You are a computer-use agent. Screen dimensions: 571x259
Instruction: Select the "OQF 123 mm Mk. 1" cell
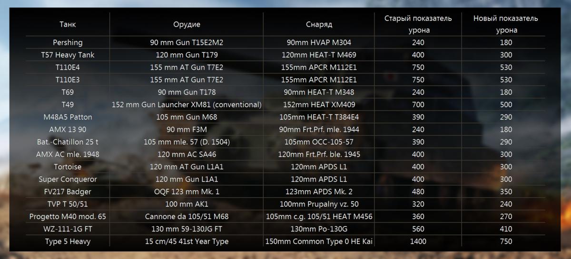click(187, 192)
